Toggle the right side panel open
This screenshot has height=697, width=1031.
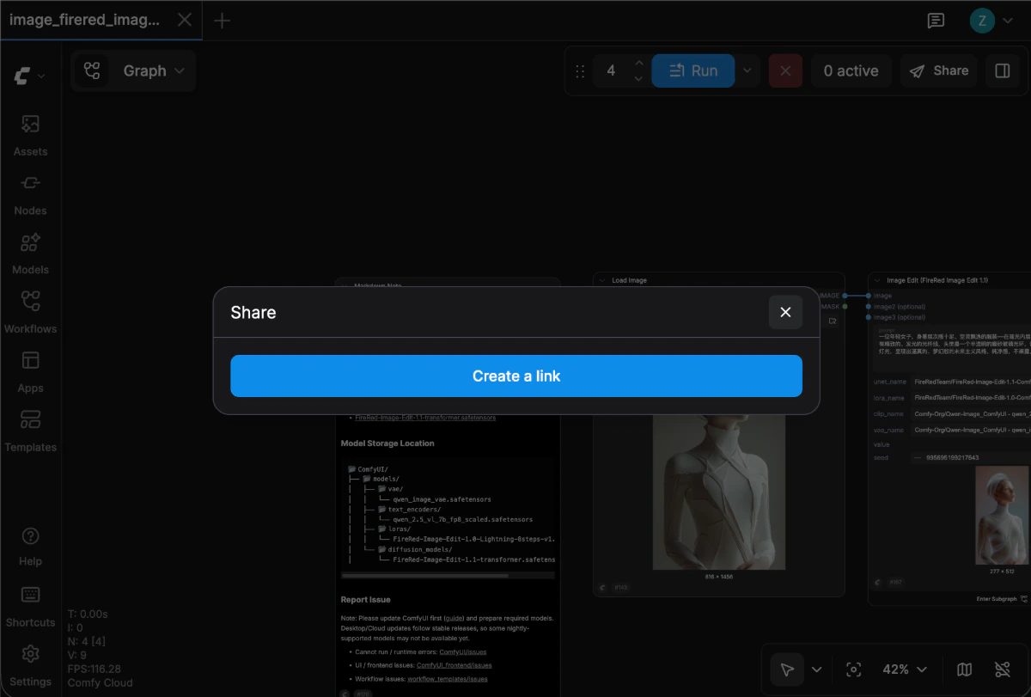click(x=1002, y=70)
